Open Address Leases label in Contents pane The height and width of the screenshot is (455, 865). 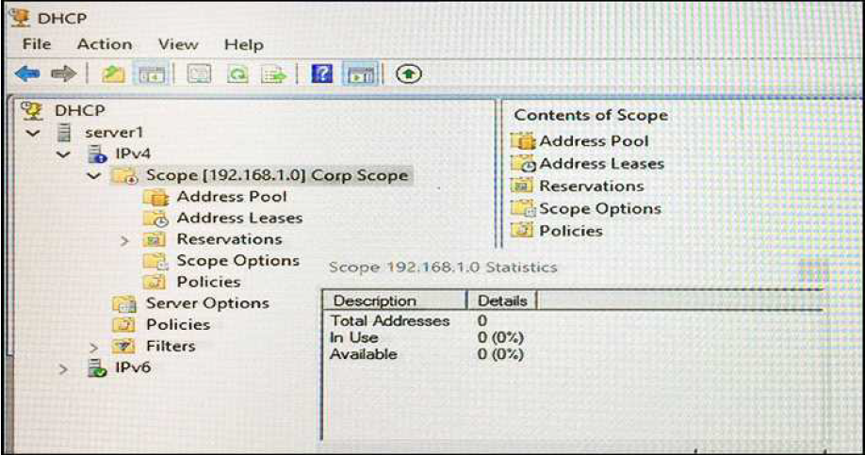[601, 164]
